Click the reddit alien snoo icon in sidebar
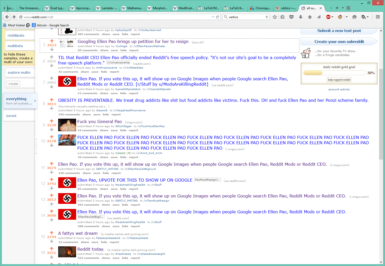The width and height of the screenshot is (385, 266). point(306,53)
